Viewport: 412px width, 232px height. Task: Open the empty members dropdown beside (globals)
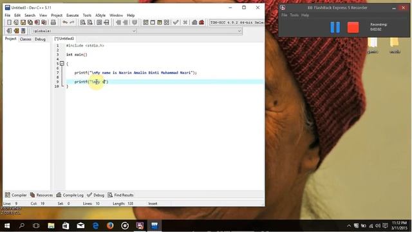(189, 31)
